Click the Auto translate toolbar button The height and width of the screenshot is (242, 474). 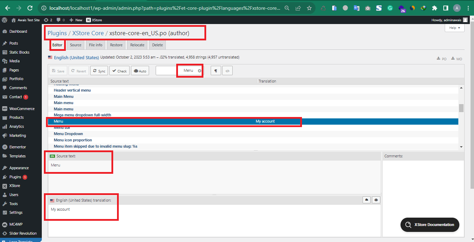pos(140,71)
